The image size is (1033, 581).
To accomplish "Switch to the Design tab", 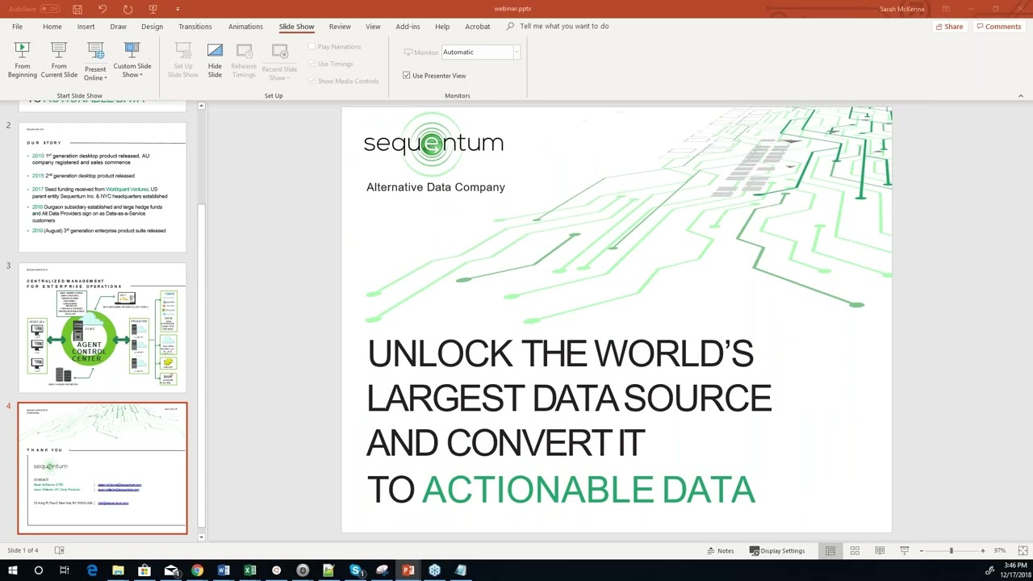I will [152, 27].
